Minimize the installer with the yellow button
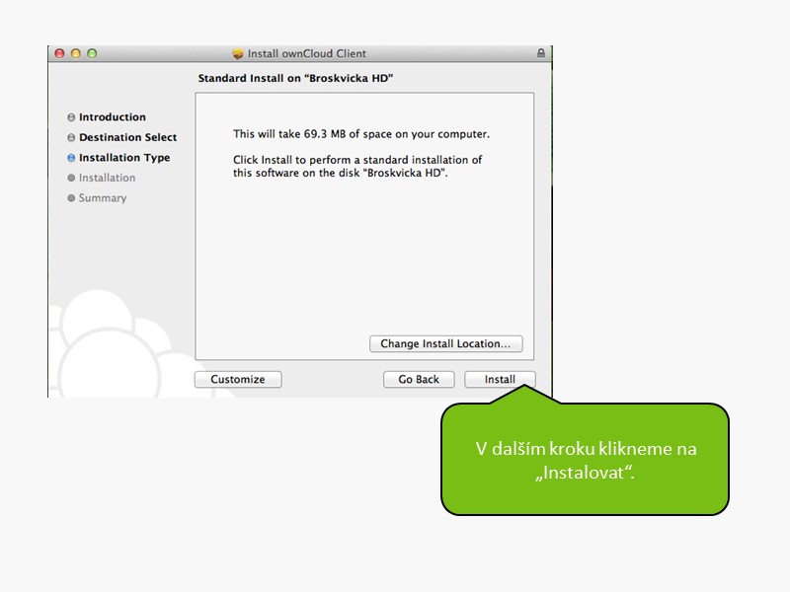The width and height of the screenshot is (790, 592). [75, 53]
